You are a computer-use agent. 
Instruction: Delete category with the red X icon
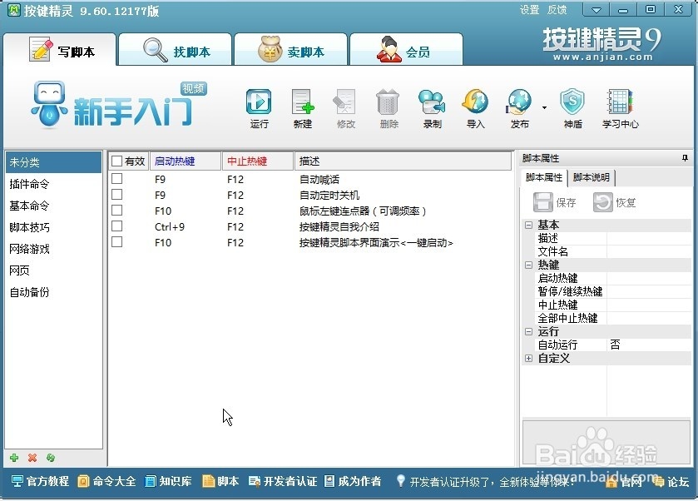tap(32, 458)
